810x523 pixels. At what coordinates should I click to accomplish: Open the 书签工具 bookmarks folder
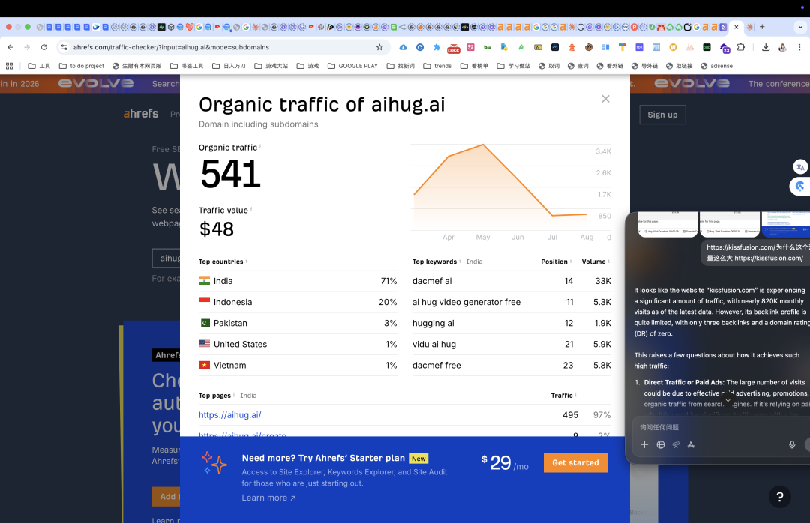[187, 66]
